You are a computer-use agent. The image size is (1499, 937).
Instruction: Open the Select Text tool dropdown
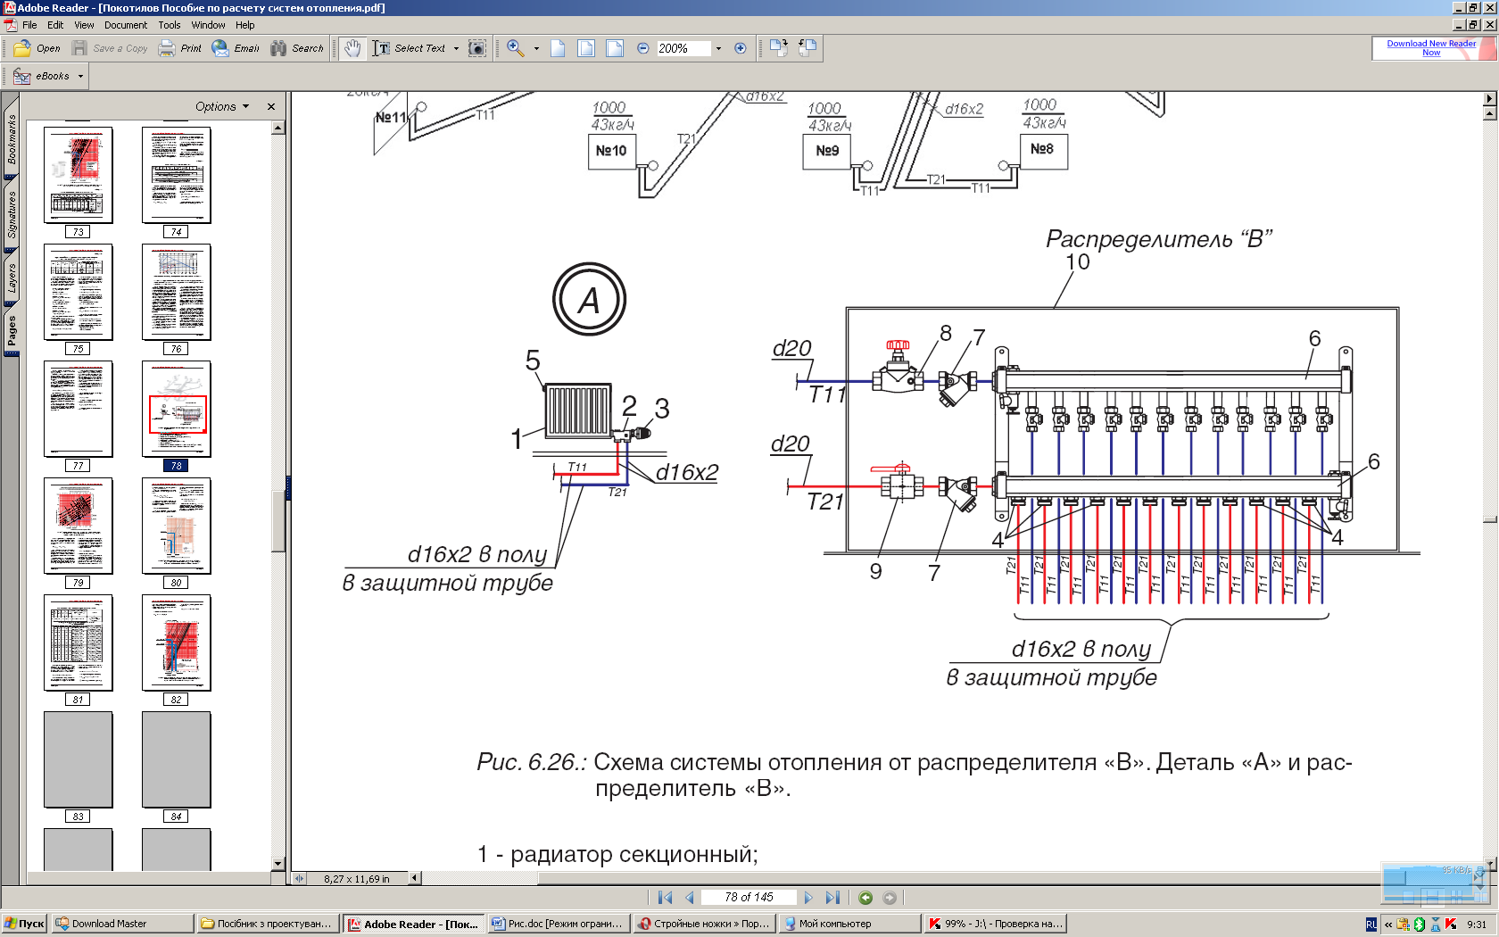(x=456, y=48)
